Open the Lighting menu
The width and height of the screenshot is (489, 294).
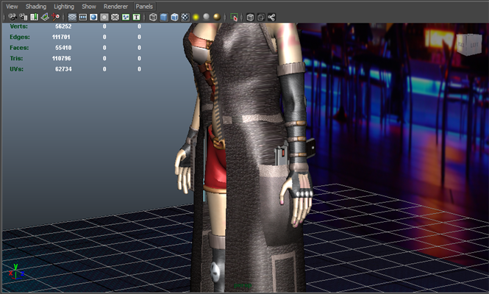(64, 6)
